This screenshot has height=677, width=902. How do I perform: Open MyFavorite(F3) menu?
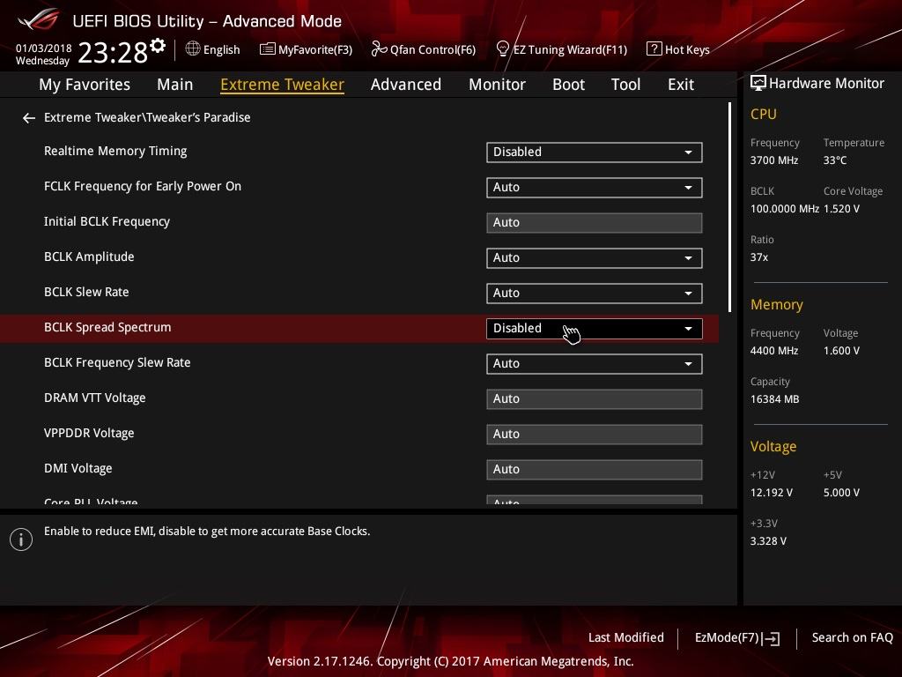[306, 49]
